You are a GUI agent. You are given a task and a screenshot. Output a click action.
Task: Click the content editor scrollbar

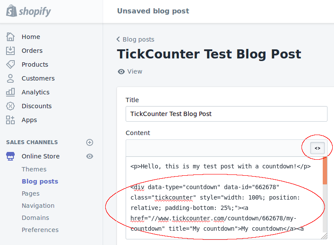click(325, 182)
